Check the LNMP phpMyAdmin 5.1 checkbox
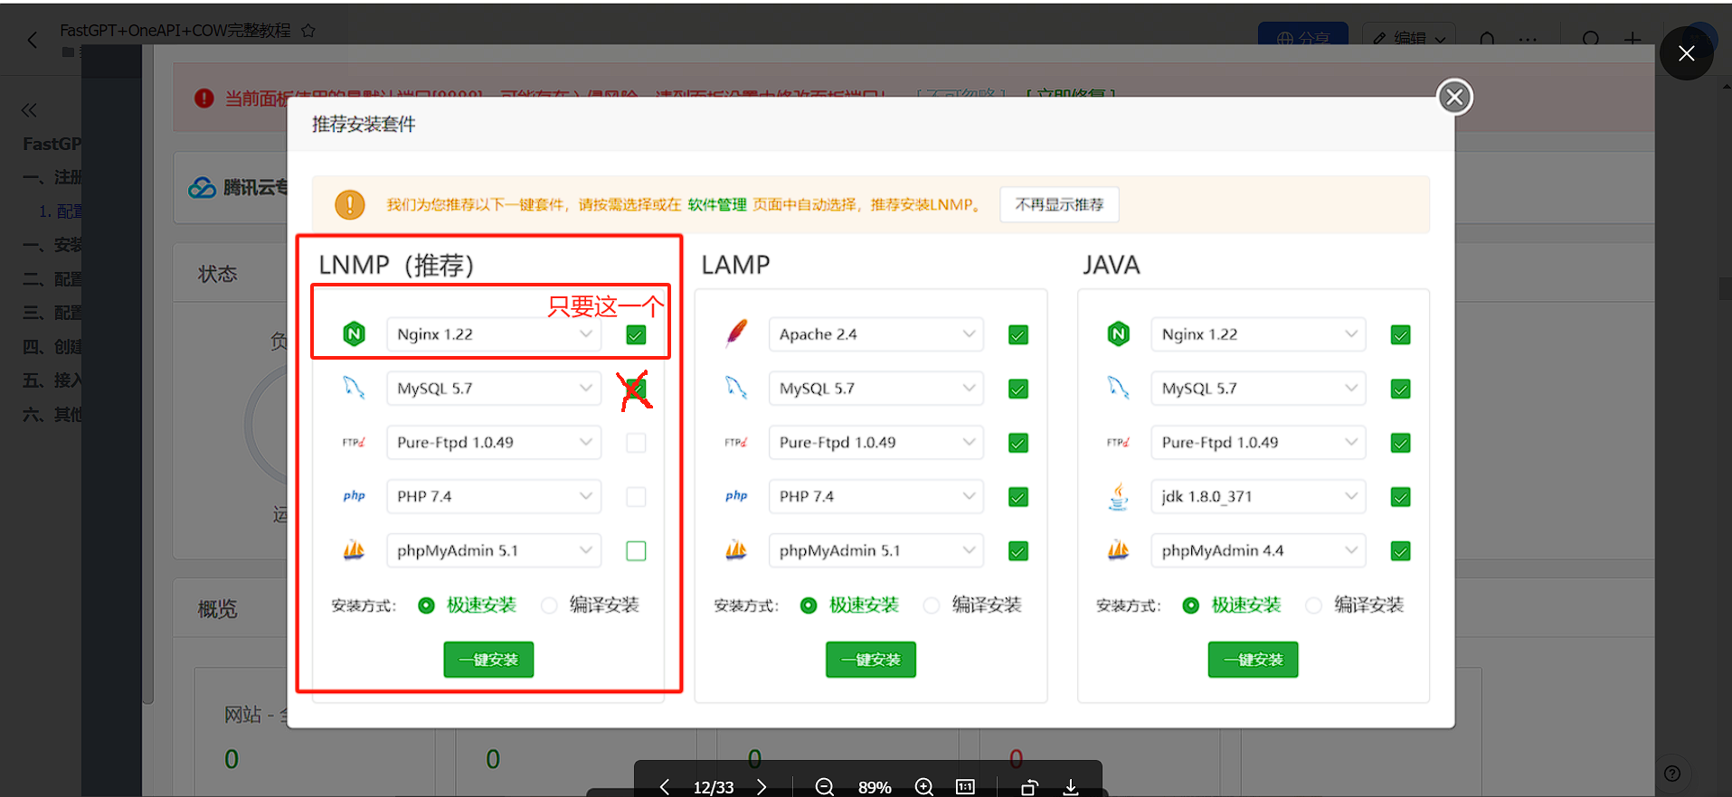The height and width of the screenshot is (797, 1732). click(x=636, y=551)
